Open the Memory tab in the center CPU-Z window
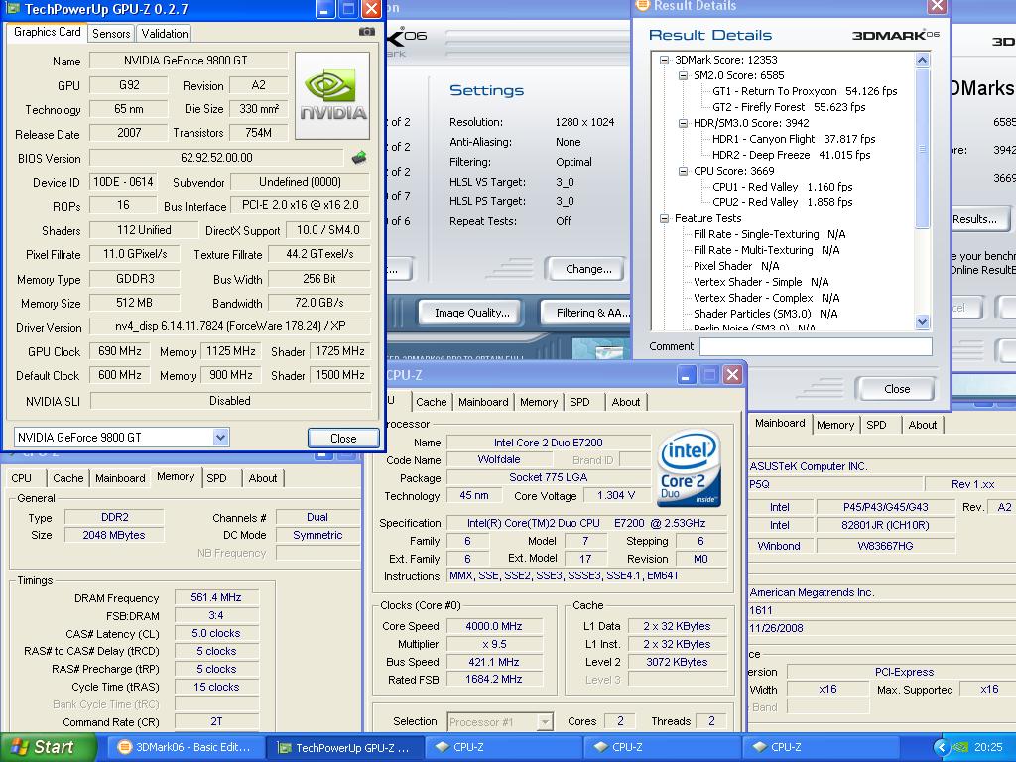Viewport: 1016px width, 762px height. pos(539,402)
